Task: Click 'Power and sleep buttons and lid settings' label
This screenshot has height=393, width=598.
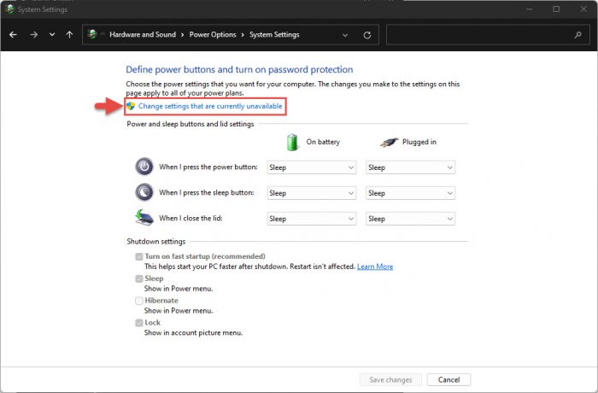Action: (x=191, y=124)
